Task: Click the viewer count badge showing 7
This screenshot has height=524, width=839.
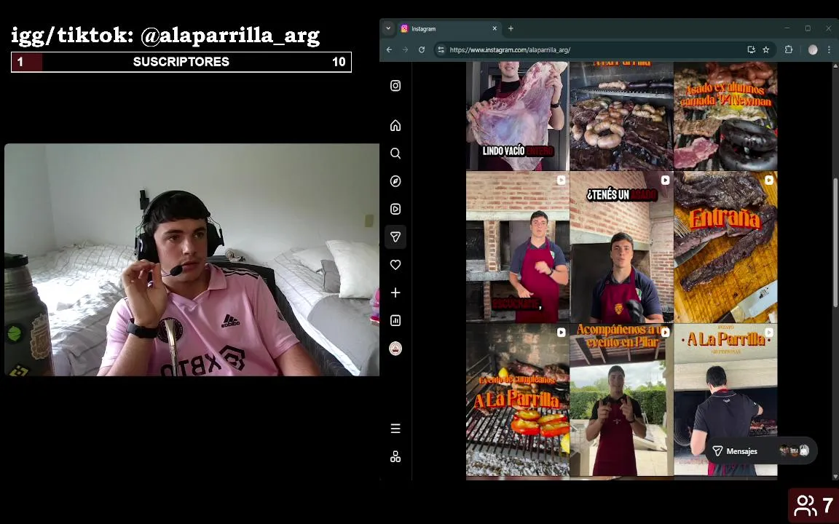Action: click(814, 505)
